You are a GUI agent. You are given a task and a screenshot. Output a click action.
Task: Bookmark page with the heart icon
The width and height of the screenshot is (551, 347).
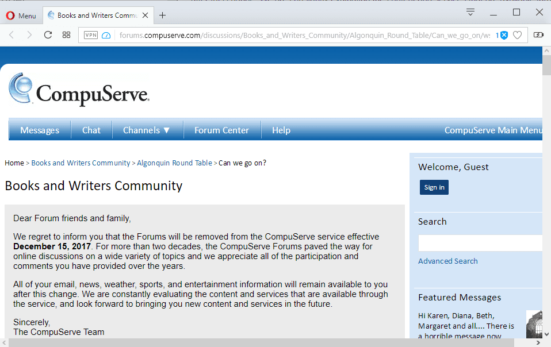tap(517, 35)
